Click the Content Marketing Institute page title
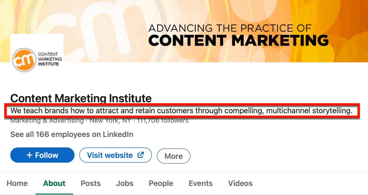This screenshot has height=195, width=368. pos(81,98)
